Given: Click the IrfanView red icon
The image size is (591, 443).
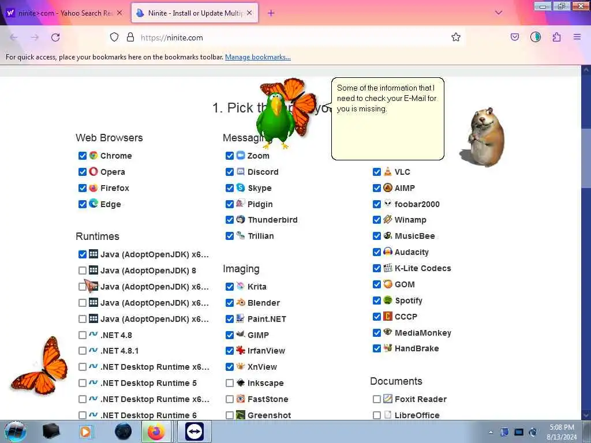Looking at the screenshot, I should point(241,350).
